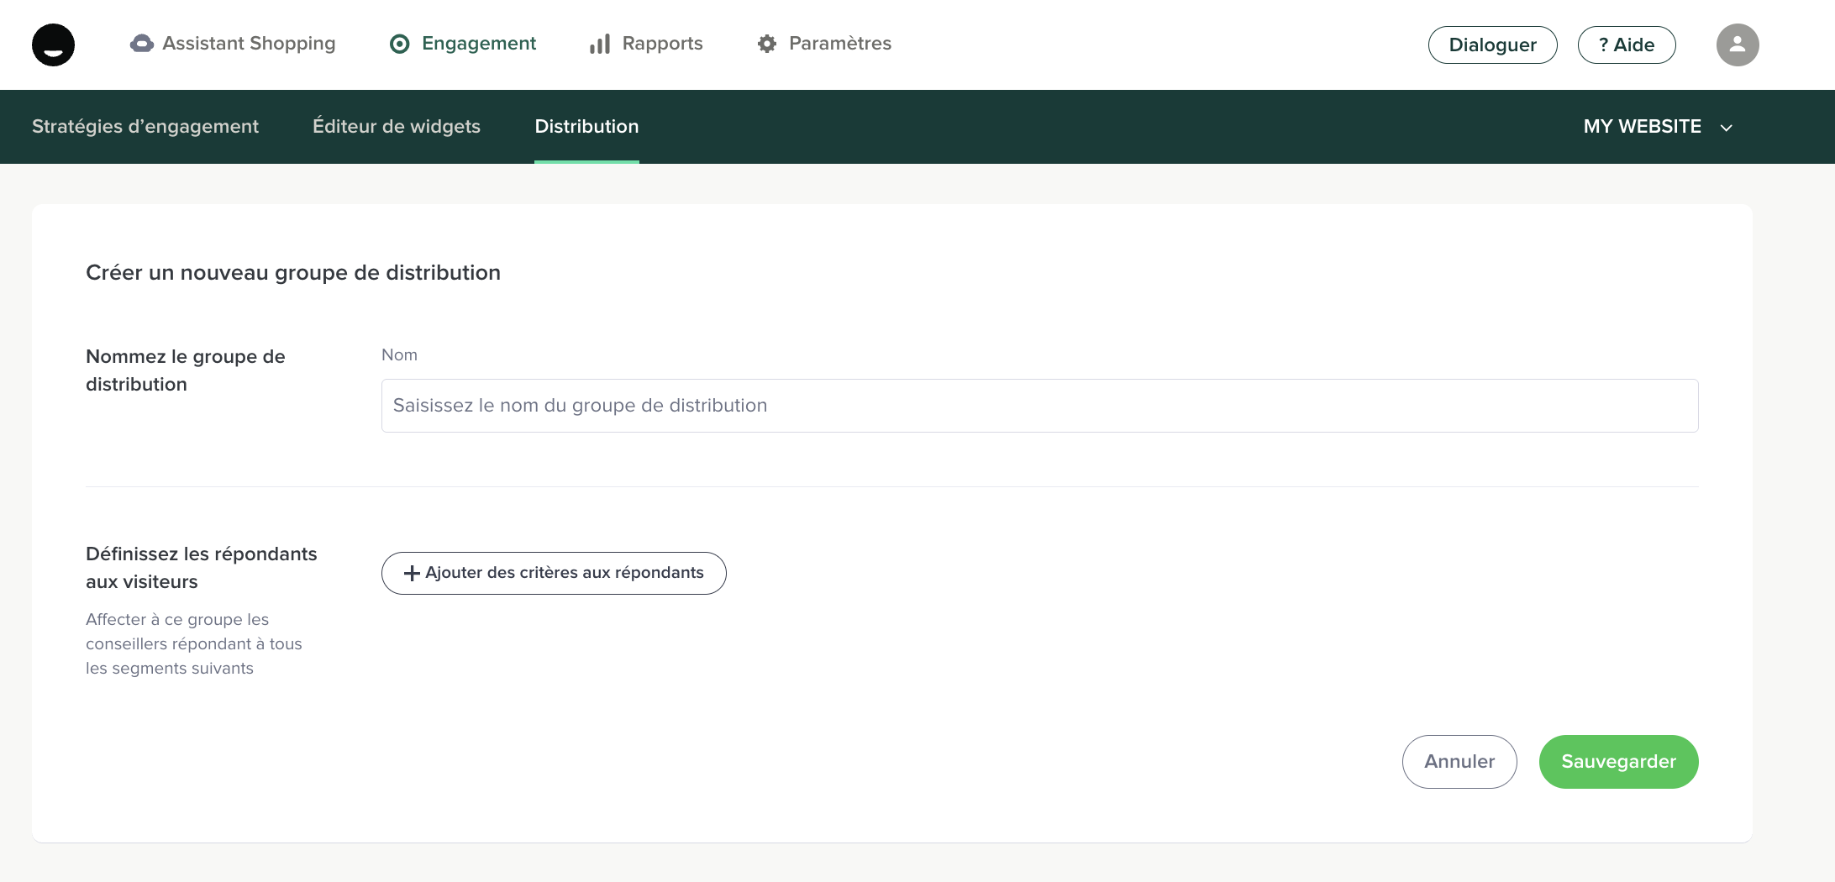The image size is (1835, 882).
Task: Click the Rapports bar chart icon
Action: (600, 44)
